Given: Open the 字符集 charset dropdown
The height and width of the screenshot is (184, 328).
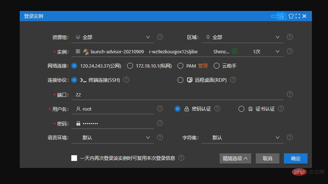Looking at the screenshot, I should click(243, 138).
